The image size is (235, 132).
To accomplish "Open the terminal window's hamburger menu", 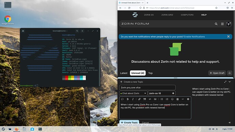I will (82, 31).
